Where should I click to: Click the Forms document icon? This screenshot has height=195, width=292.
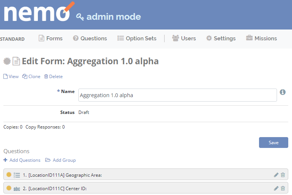click(41, 38)
